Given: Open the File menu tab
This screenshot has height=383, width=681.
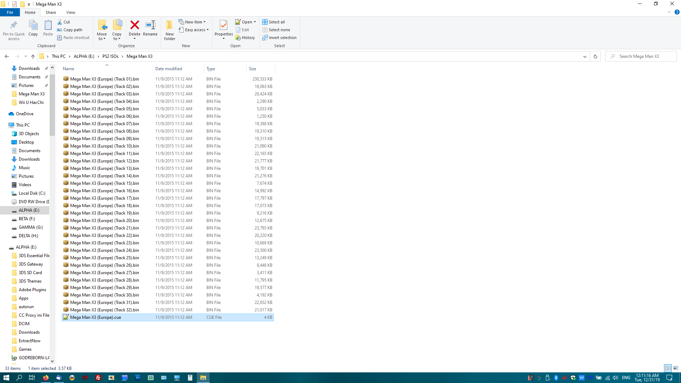Looking at the screenshot, I should click(10, 12).
